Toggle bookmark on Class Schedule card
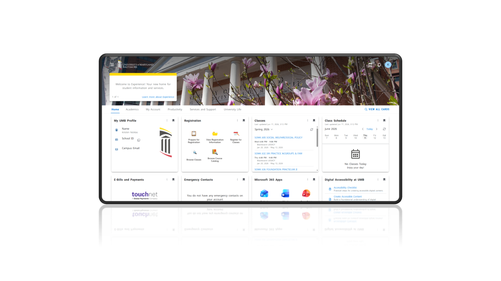 384,121
